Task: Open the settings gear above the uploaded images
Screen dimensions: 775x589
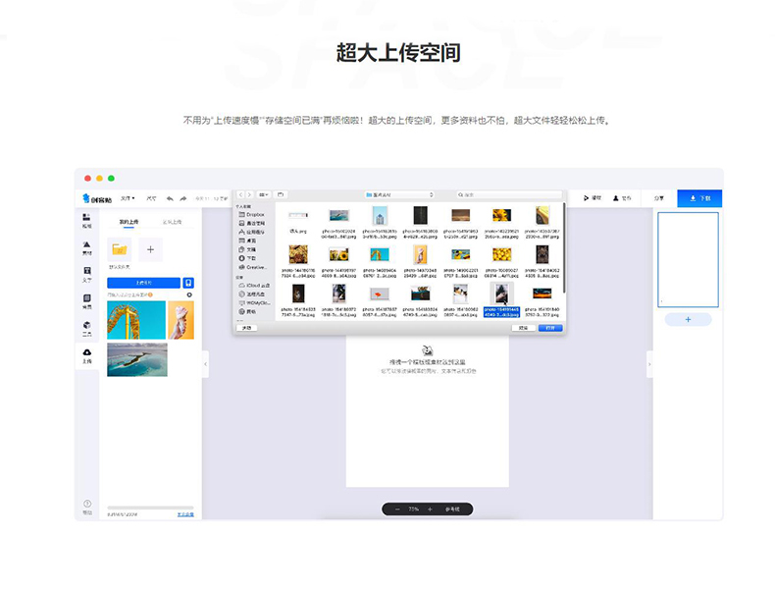Action: tap(189, 294)
